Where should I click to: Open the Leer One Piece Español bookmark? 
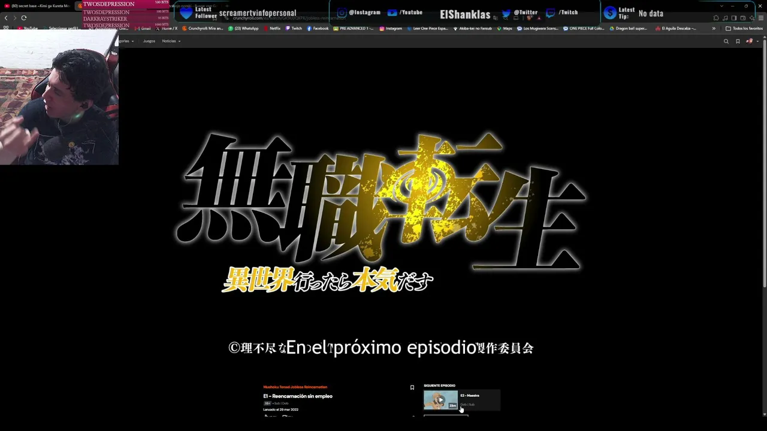pyautogui.click(x=429, y=28)
